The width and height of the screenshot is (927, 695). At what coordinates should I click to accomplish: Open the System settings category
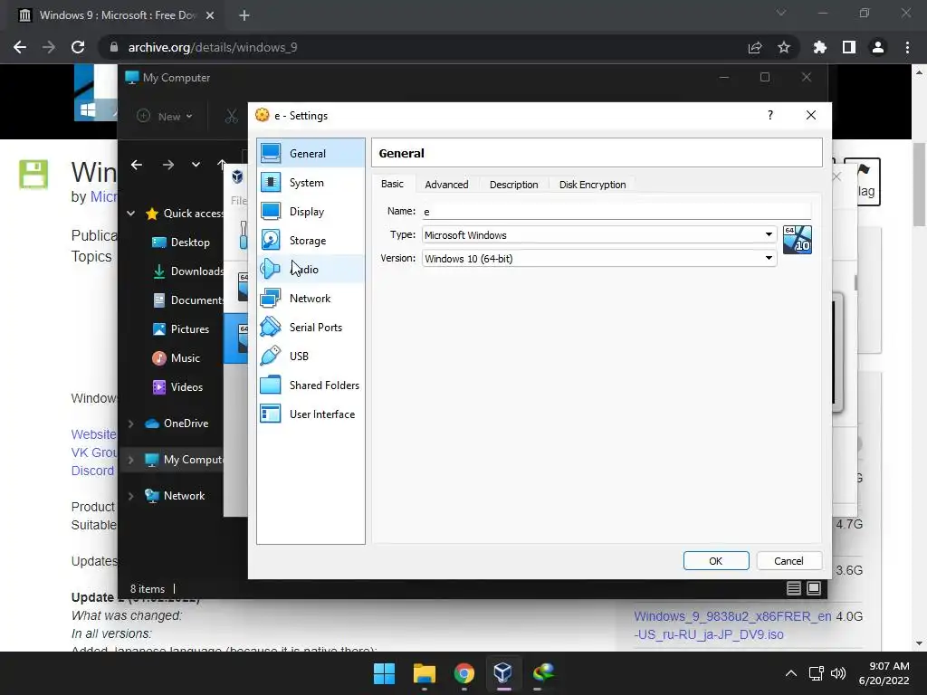[311, 183]
